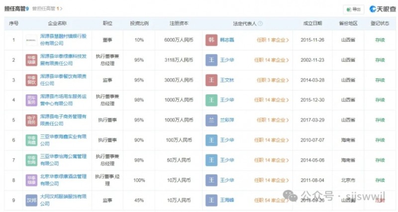Click 王 avatar in 三亚华泰怡海公寓 row
This screenshot has width=398, height=212.
211,160
